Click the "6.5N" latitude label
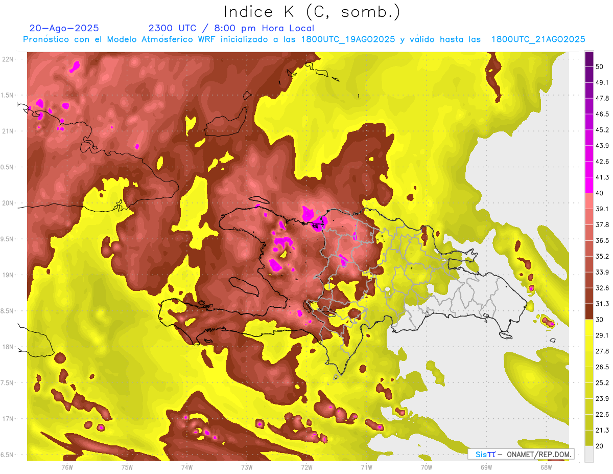This screenshot has height=474, width=613. 7,455
